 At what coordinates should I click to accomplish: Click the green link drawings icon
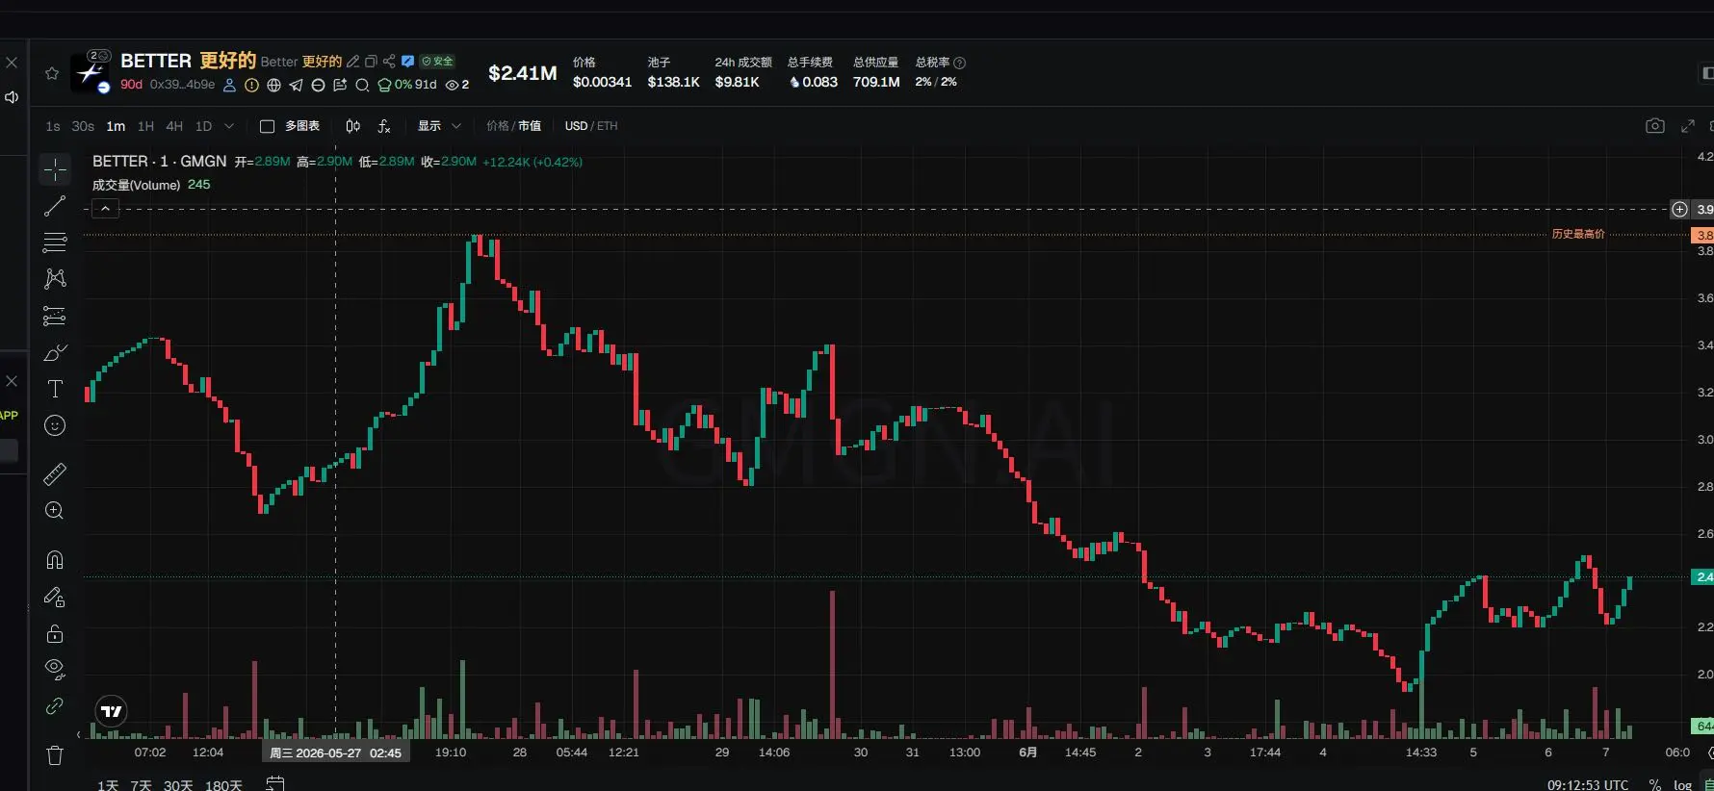click(55, 706)
